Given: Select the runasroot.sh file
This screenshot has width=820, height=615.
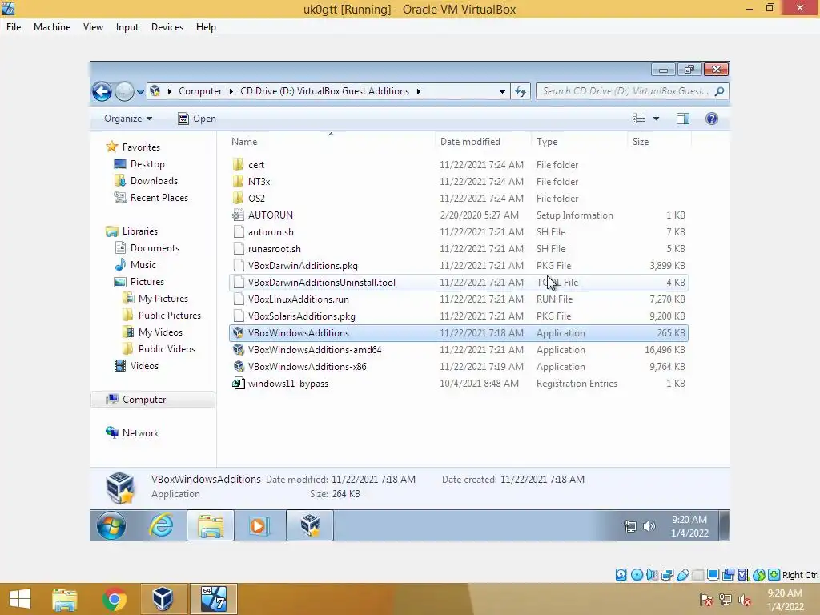Looking at the screenshot, I should [459, 248].
